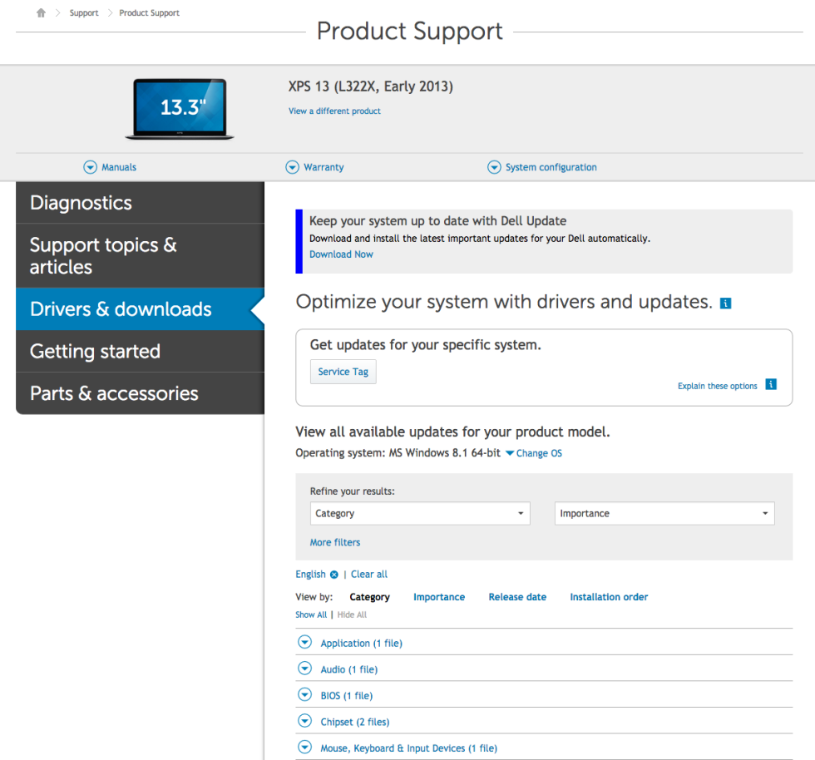Click Show All categories link
Viewport: 815px width, 760px height.
311,614
